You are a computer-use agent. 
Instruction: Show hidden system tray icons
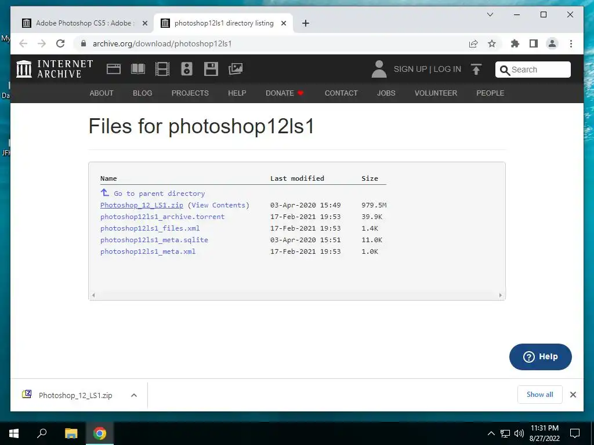coord(491,433)
